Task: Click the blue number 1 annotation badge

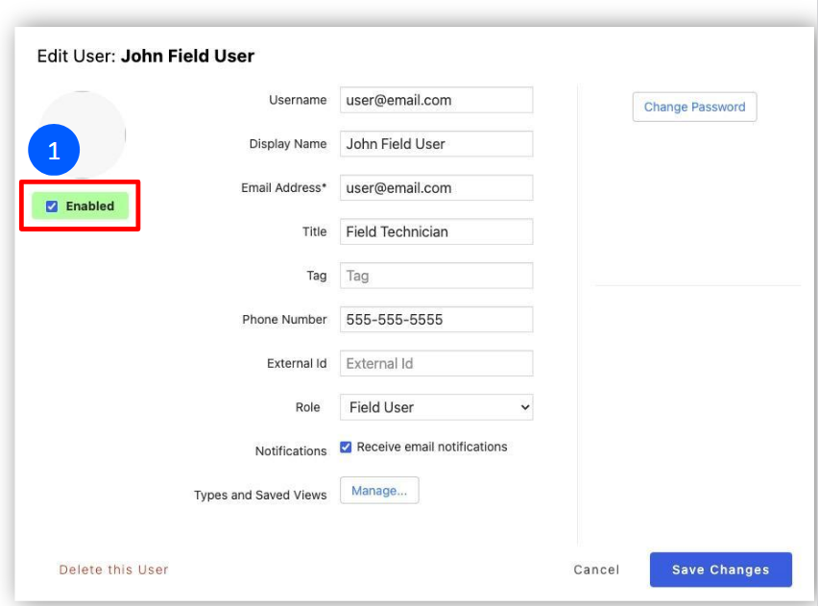Action: [x=54, y=151]
